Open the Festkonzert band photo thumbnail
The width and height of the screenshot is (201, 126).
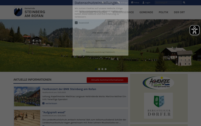27,96
